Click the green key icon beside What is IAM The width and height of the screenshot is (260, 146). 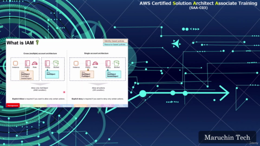click(37, 42)
